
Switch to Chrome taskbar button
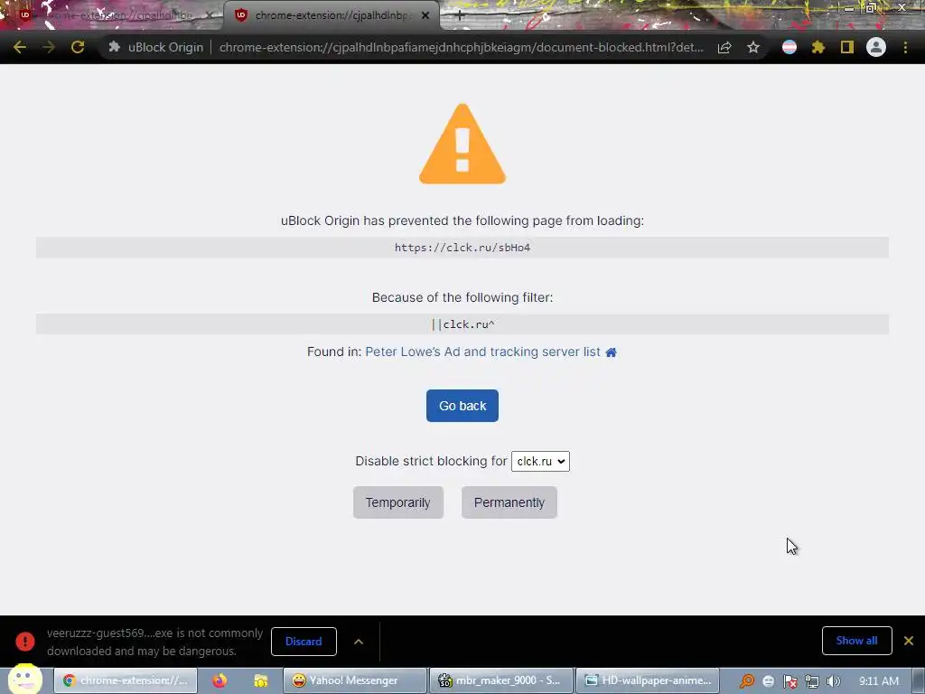126,680
